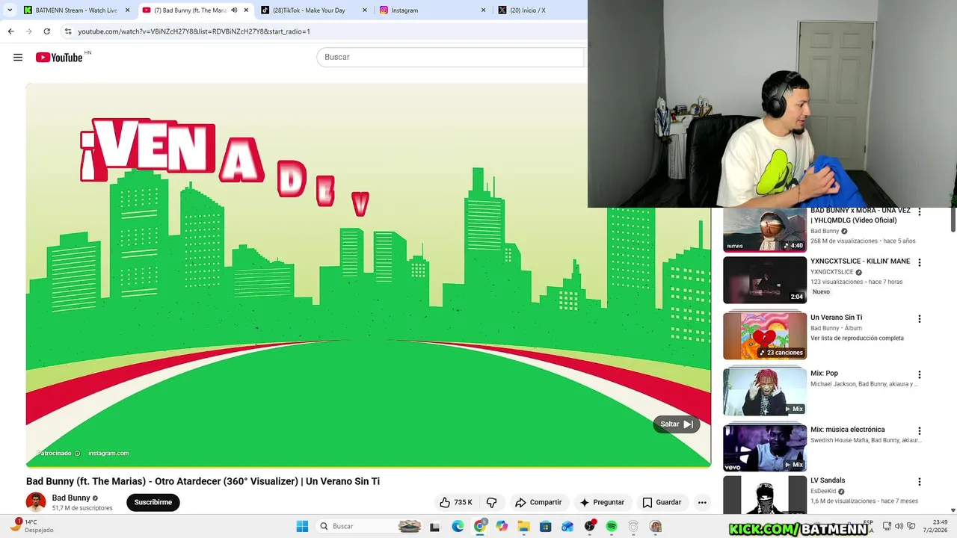
Task: Open Microsoft Store from the taskbar
Action: tap(546, 526)
